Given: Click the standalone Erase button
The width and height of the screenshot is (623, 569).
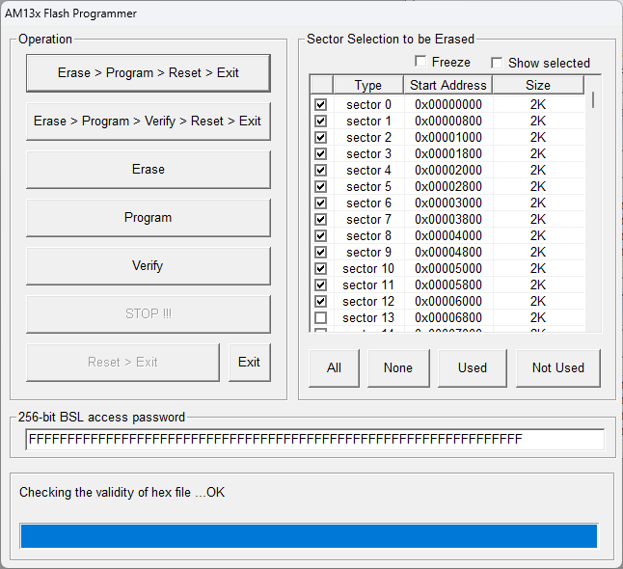Looking at the screenshot, I should pos(149,170).
